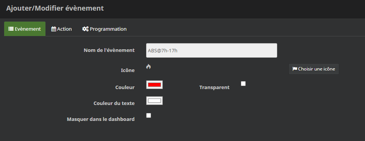Click the flame icon preview
The image size is (365, 141).
click(148, 67)
